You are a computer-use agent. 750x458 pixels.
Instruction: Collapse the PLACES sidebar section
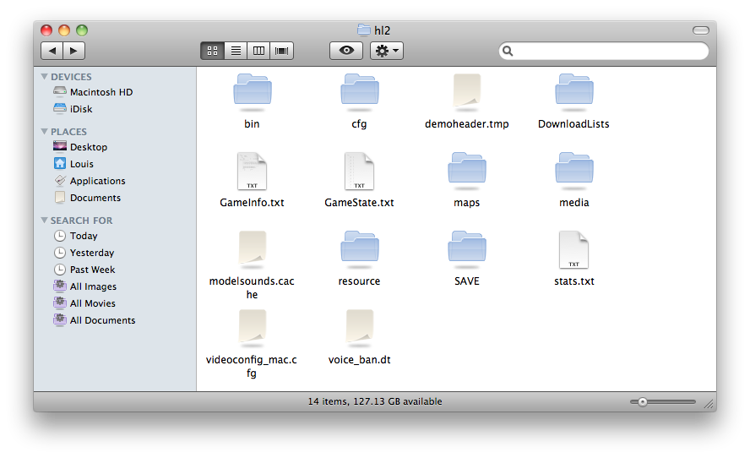45,132
